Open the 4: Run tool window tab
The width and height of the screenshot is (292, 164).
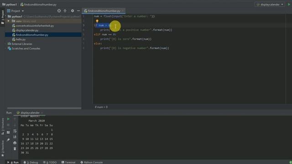coord(13,162)
